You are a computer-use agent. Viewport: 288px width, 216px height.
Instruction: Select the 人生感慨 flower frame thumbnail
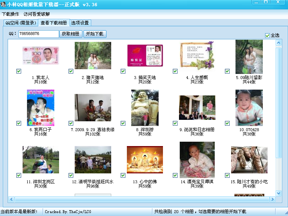[x=197, y=55]
